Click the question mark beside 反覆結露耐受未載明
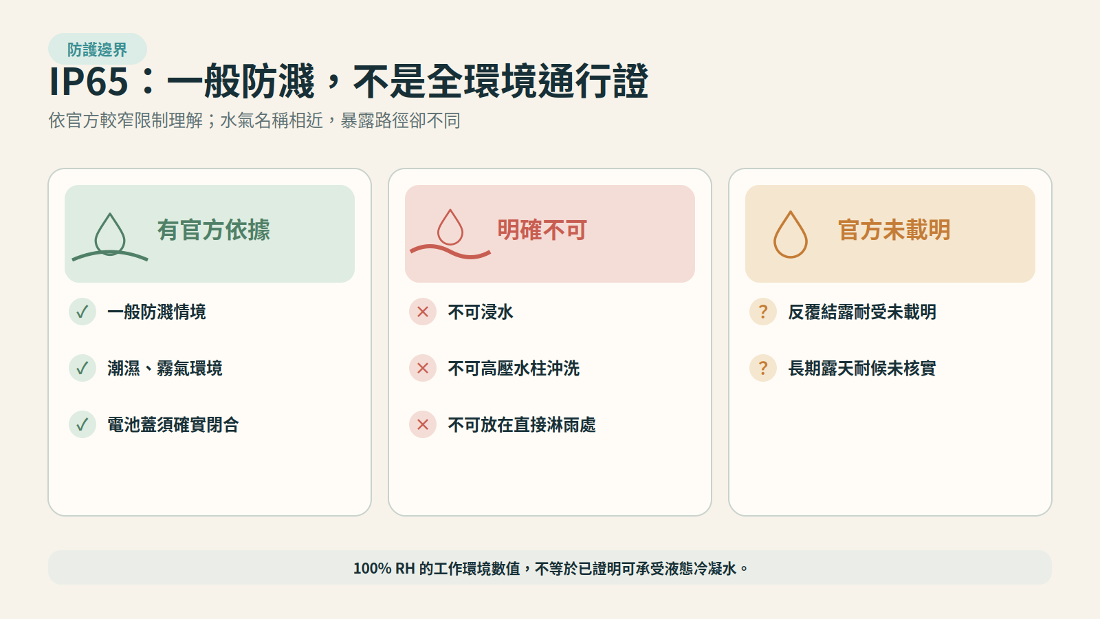 763,312
